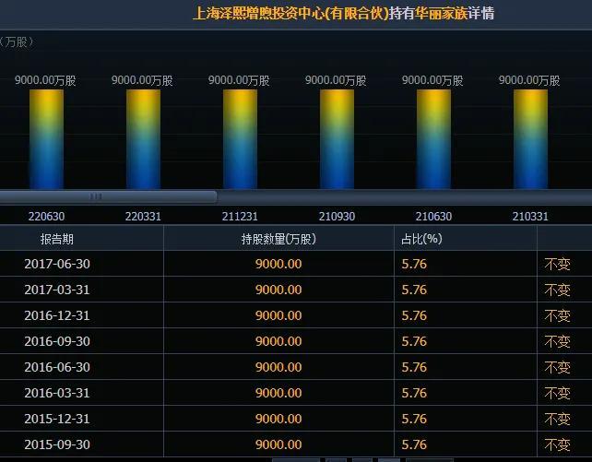Click 不变 status in the 2015-12-31 row
The image size is (592, 462).
557,419
